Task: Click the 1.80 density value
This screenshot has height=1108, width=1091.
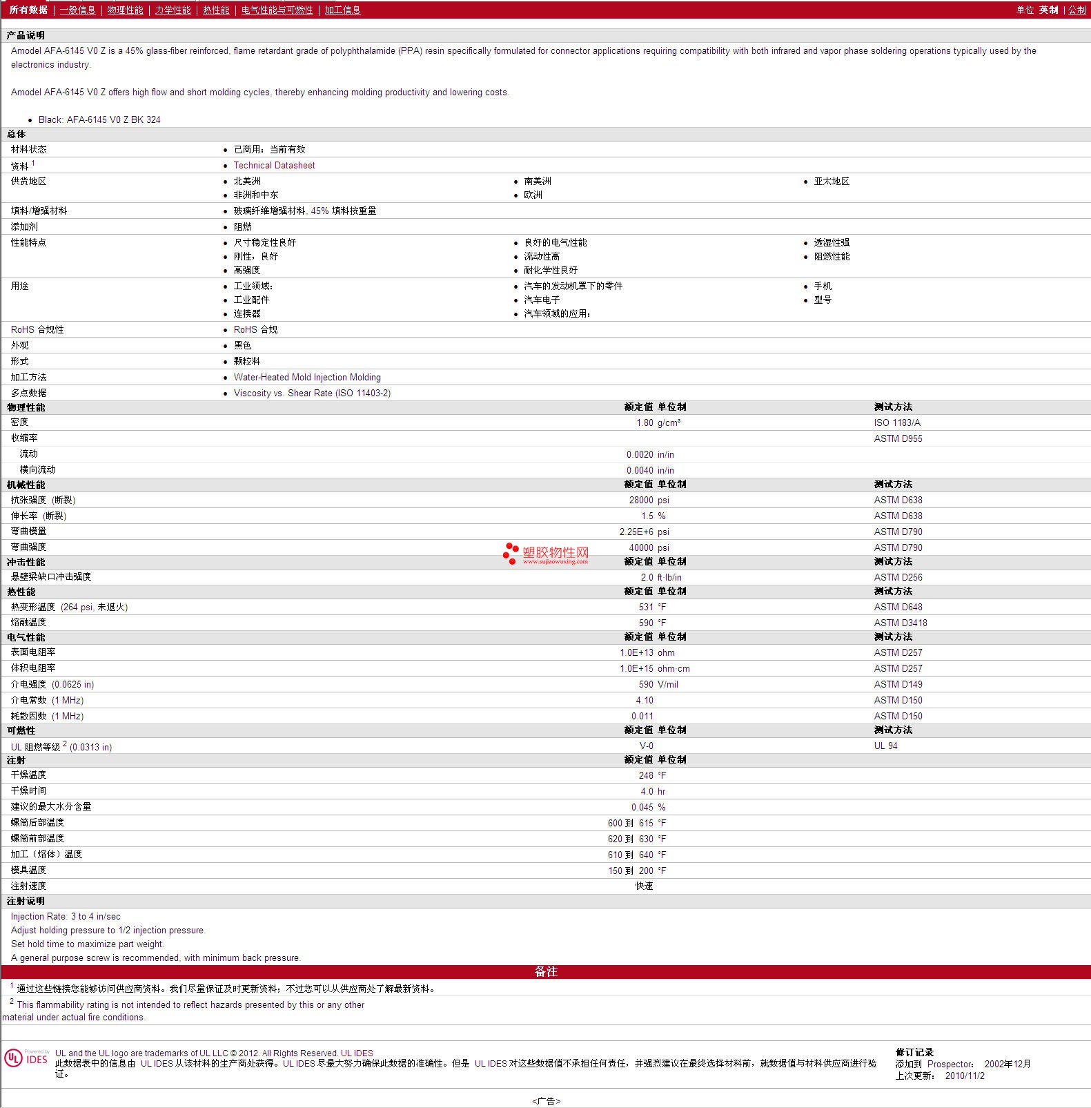Action: (645, 423)
